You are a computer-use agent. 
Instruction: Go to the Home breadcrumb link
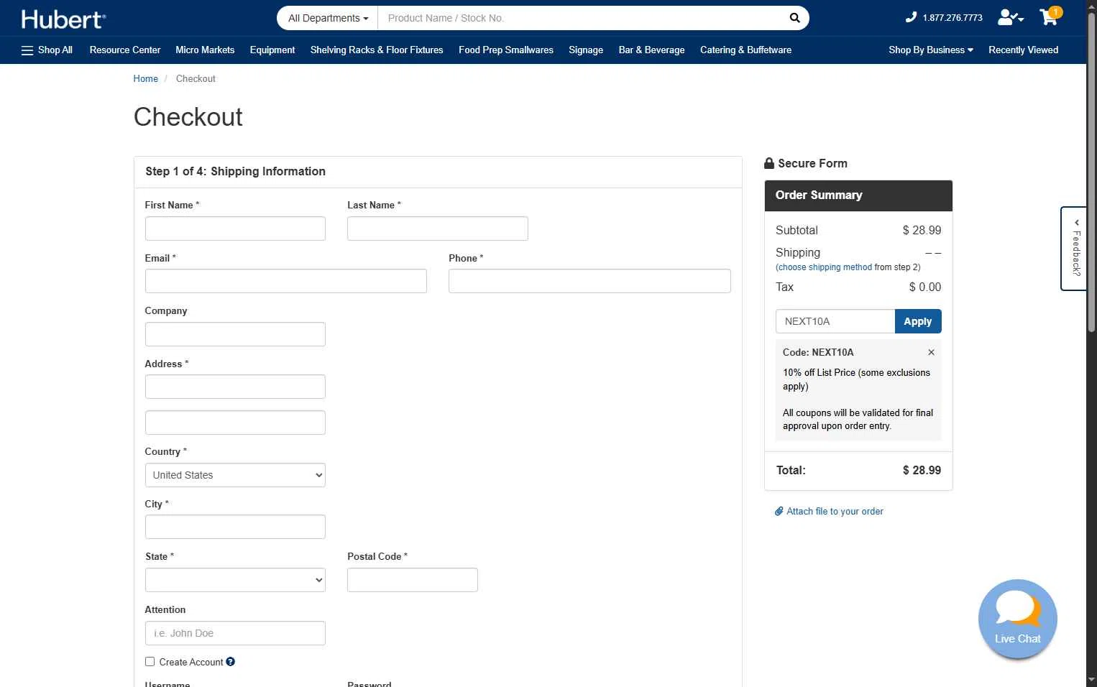(x=145, y=79)
